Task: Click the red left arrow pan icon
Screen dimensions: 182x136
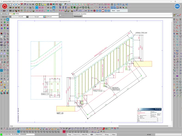Action: coord(2,25)
